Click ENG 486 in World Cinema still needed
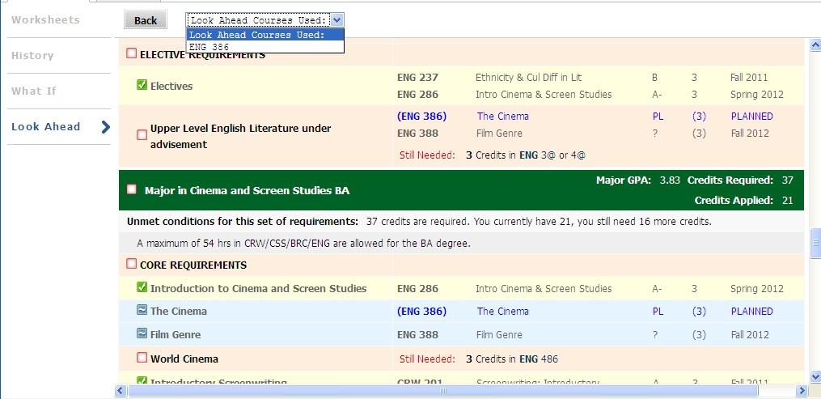 (538, 359)
